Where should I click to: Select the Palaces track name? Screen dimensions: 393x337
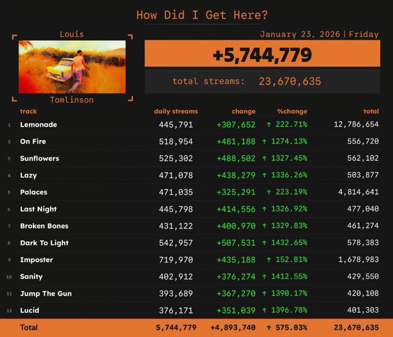34,192
